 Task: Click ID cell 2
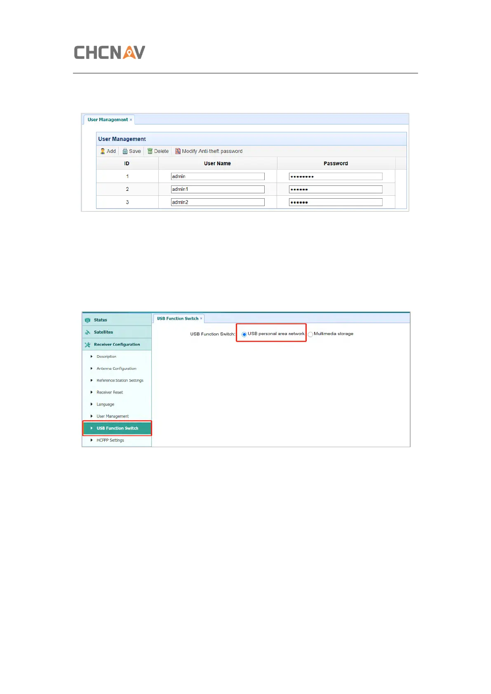coord(127,189)
